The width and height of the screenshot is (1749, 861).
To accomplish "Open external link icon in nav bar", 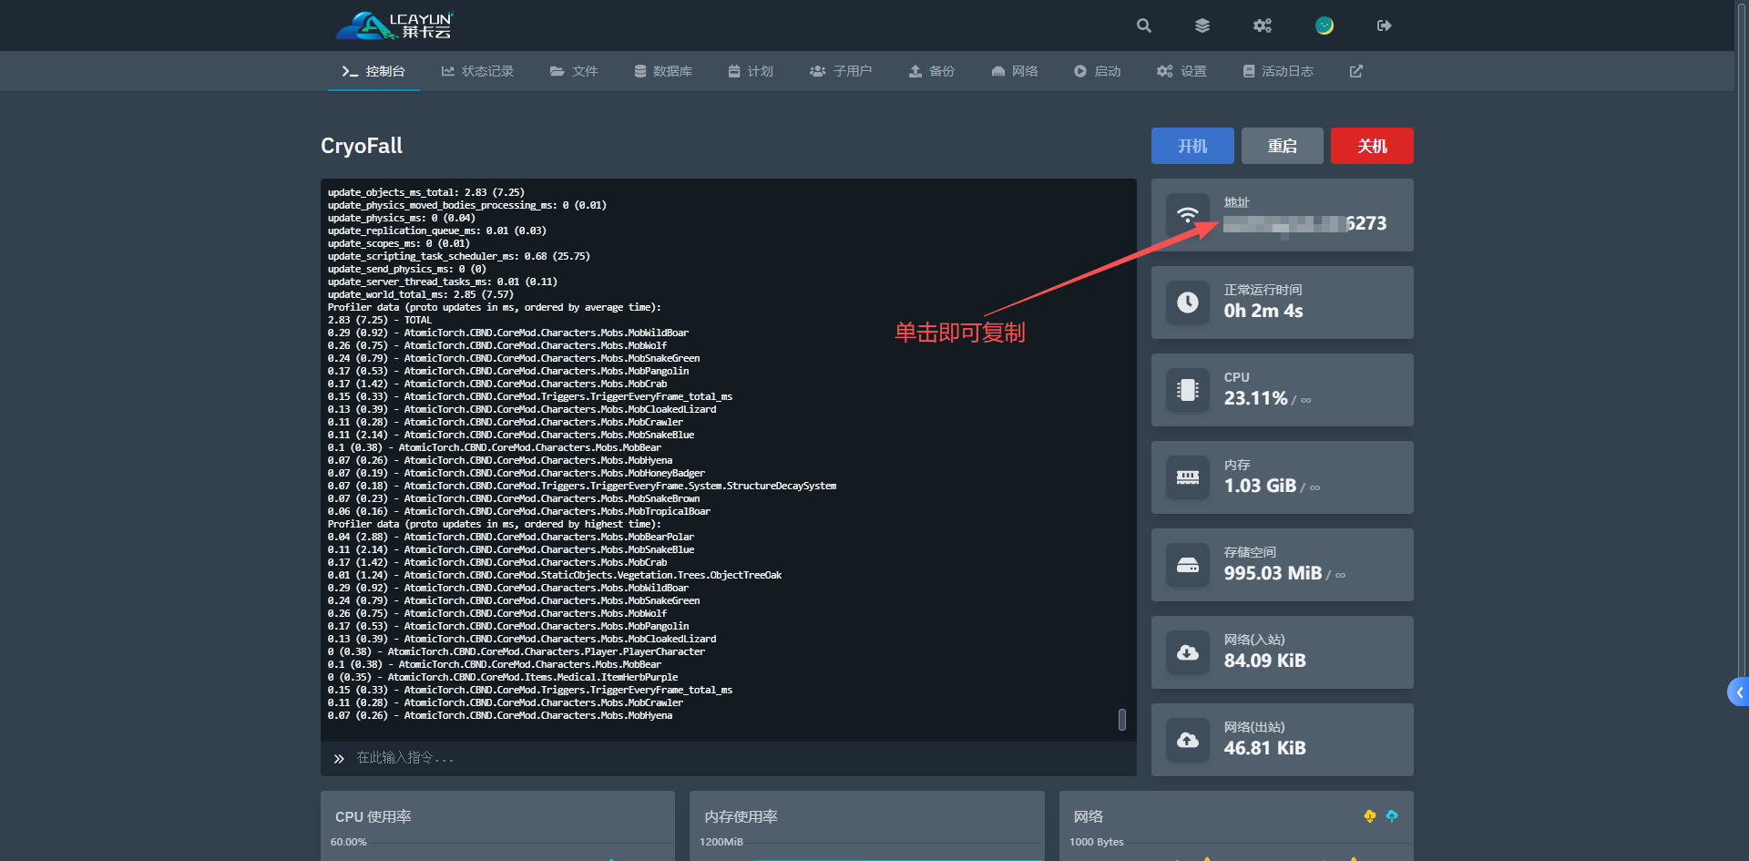I will pos(1355,71).
